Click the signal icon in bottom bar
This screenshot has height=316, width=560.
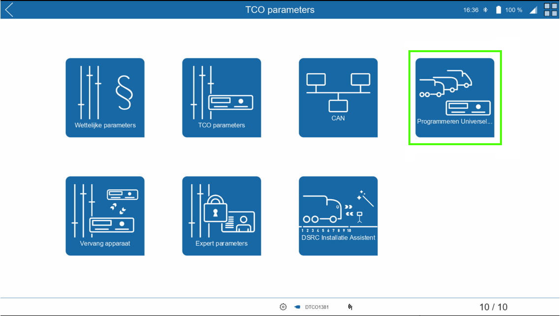(350, 307)
